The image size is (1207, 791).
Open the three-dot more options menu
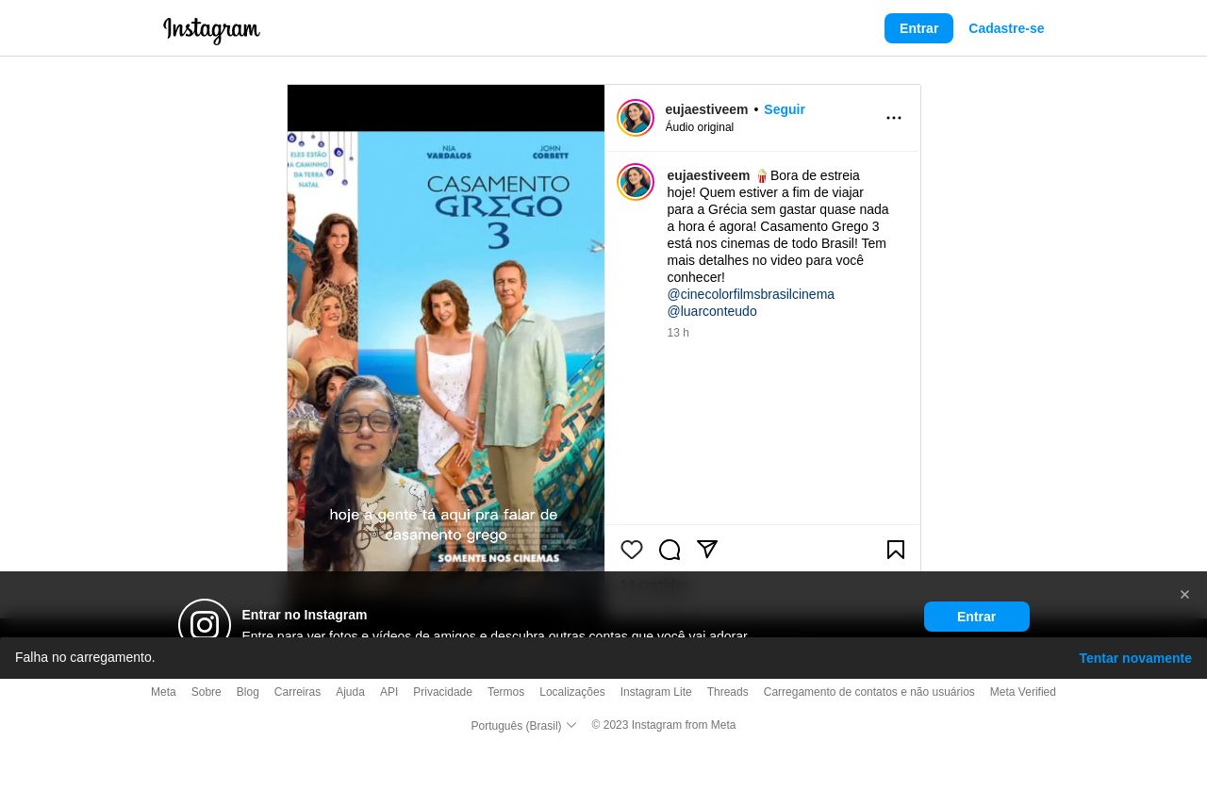pyautogui.click(x=894, y=118)
